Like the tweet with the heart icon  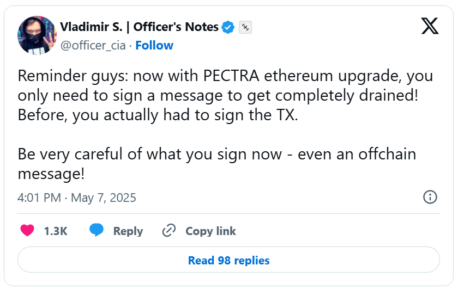click(27, 231)
